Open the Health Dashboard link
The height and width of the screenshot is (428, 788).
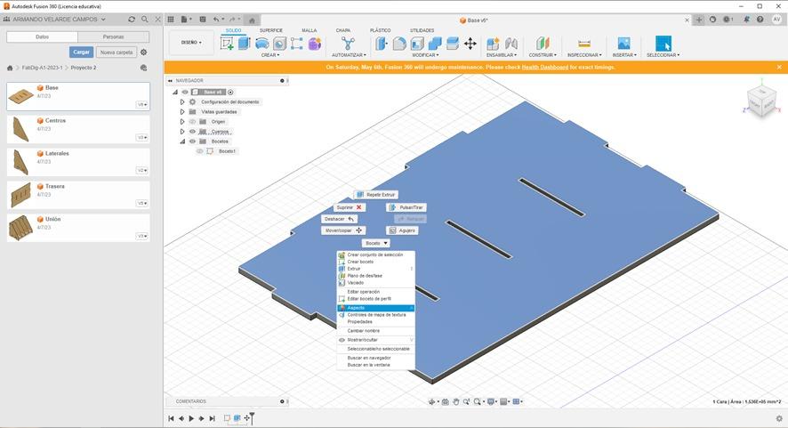point(545,67)
